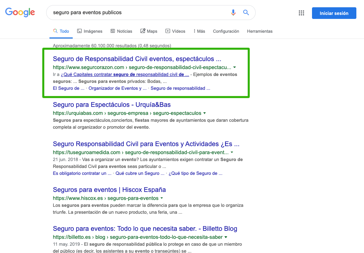This screenshot has width=364, height=253.
Task: Open Seguros para eventos | Hiscox España result
Action: point(109,190)
